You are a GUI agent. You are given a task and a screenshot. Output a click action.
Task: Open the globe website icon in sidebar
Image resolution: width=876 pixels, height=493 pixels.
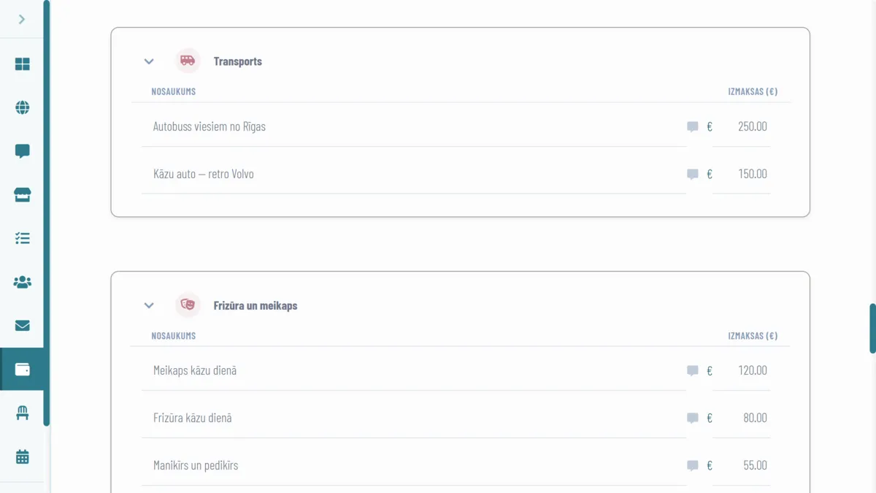[x=23, y=108]
